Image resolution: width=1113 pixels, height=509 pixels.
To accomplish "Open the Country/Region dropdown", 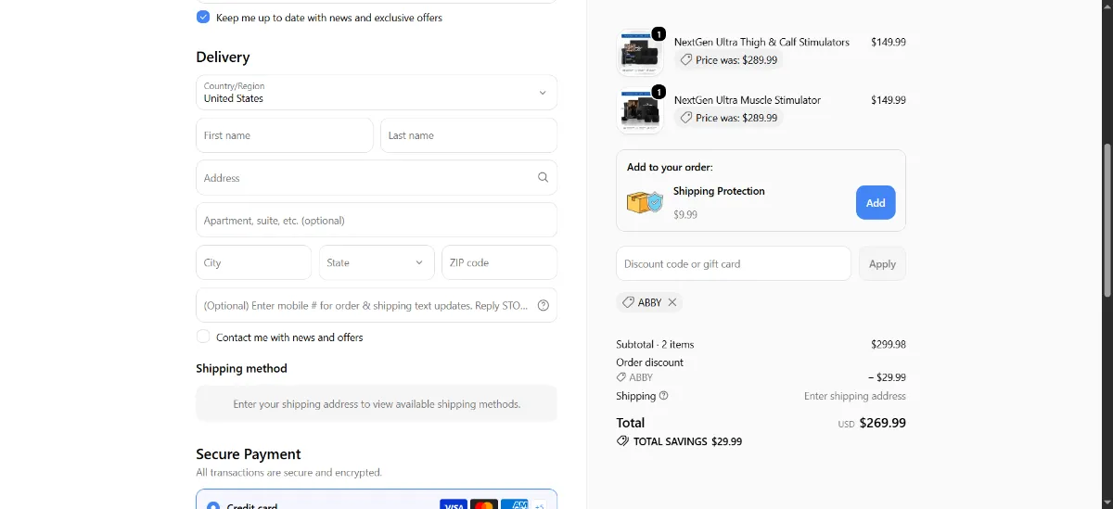I will [x=377, y=93].
